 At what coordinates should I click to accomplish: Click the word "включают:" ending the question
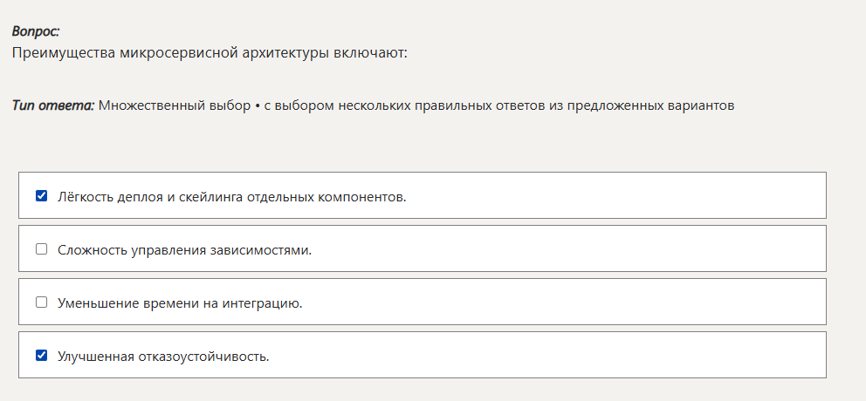(371, 52)
